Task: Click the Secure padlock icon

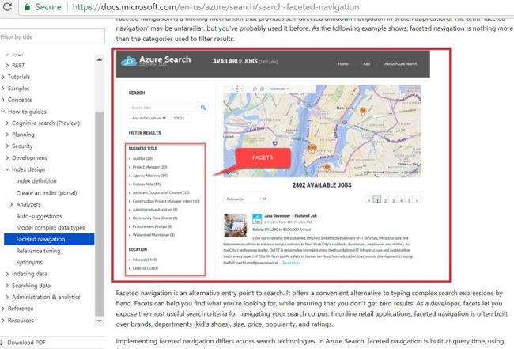Action: click(28, 7)
